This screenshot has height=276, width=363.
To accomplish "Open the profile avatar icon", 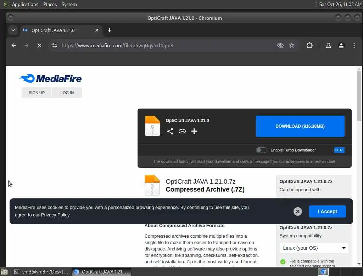I will pyautogui.click(x=341, y=45).
